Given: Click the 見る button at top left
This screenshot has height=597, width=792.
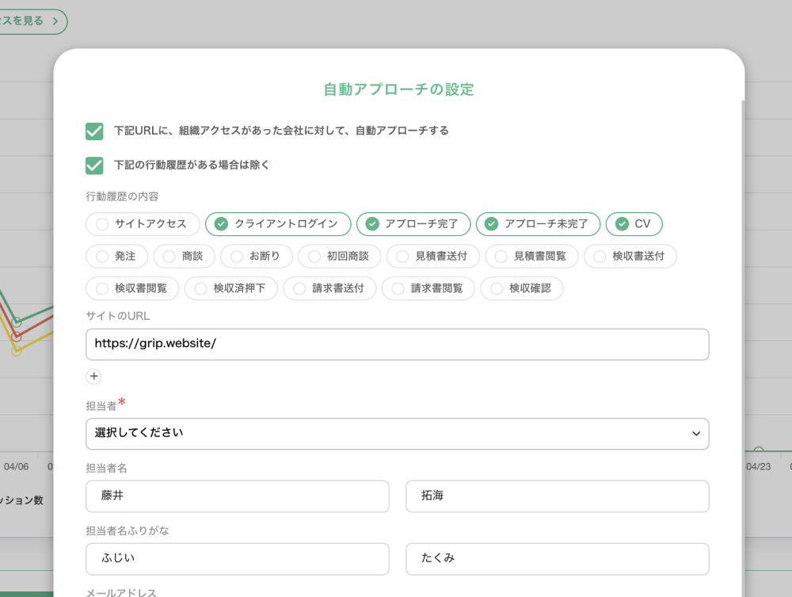Looking at the screenshot, I should [30, 22].
